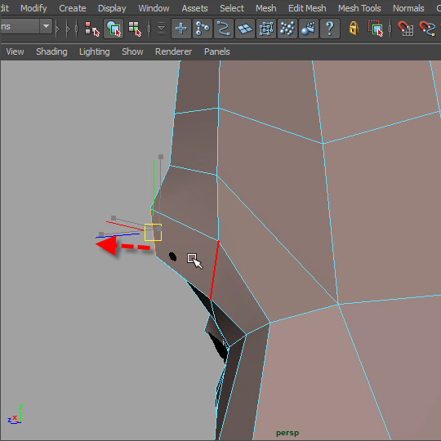Expand the second collapsed toolbar section arrow
Screen dimensions: 441x441
(x=68, y=29)
